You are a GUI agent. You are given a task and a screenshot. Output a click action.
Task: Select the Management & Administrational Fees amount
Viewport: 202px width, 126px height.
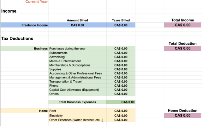[121, 77]
